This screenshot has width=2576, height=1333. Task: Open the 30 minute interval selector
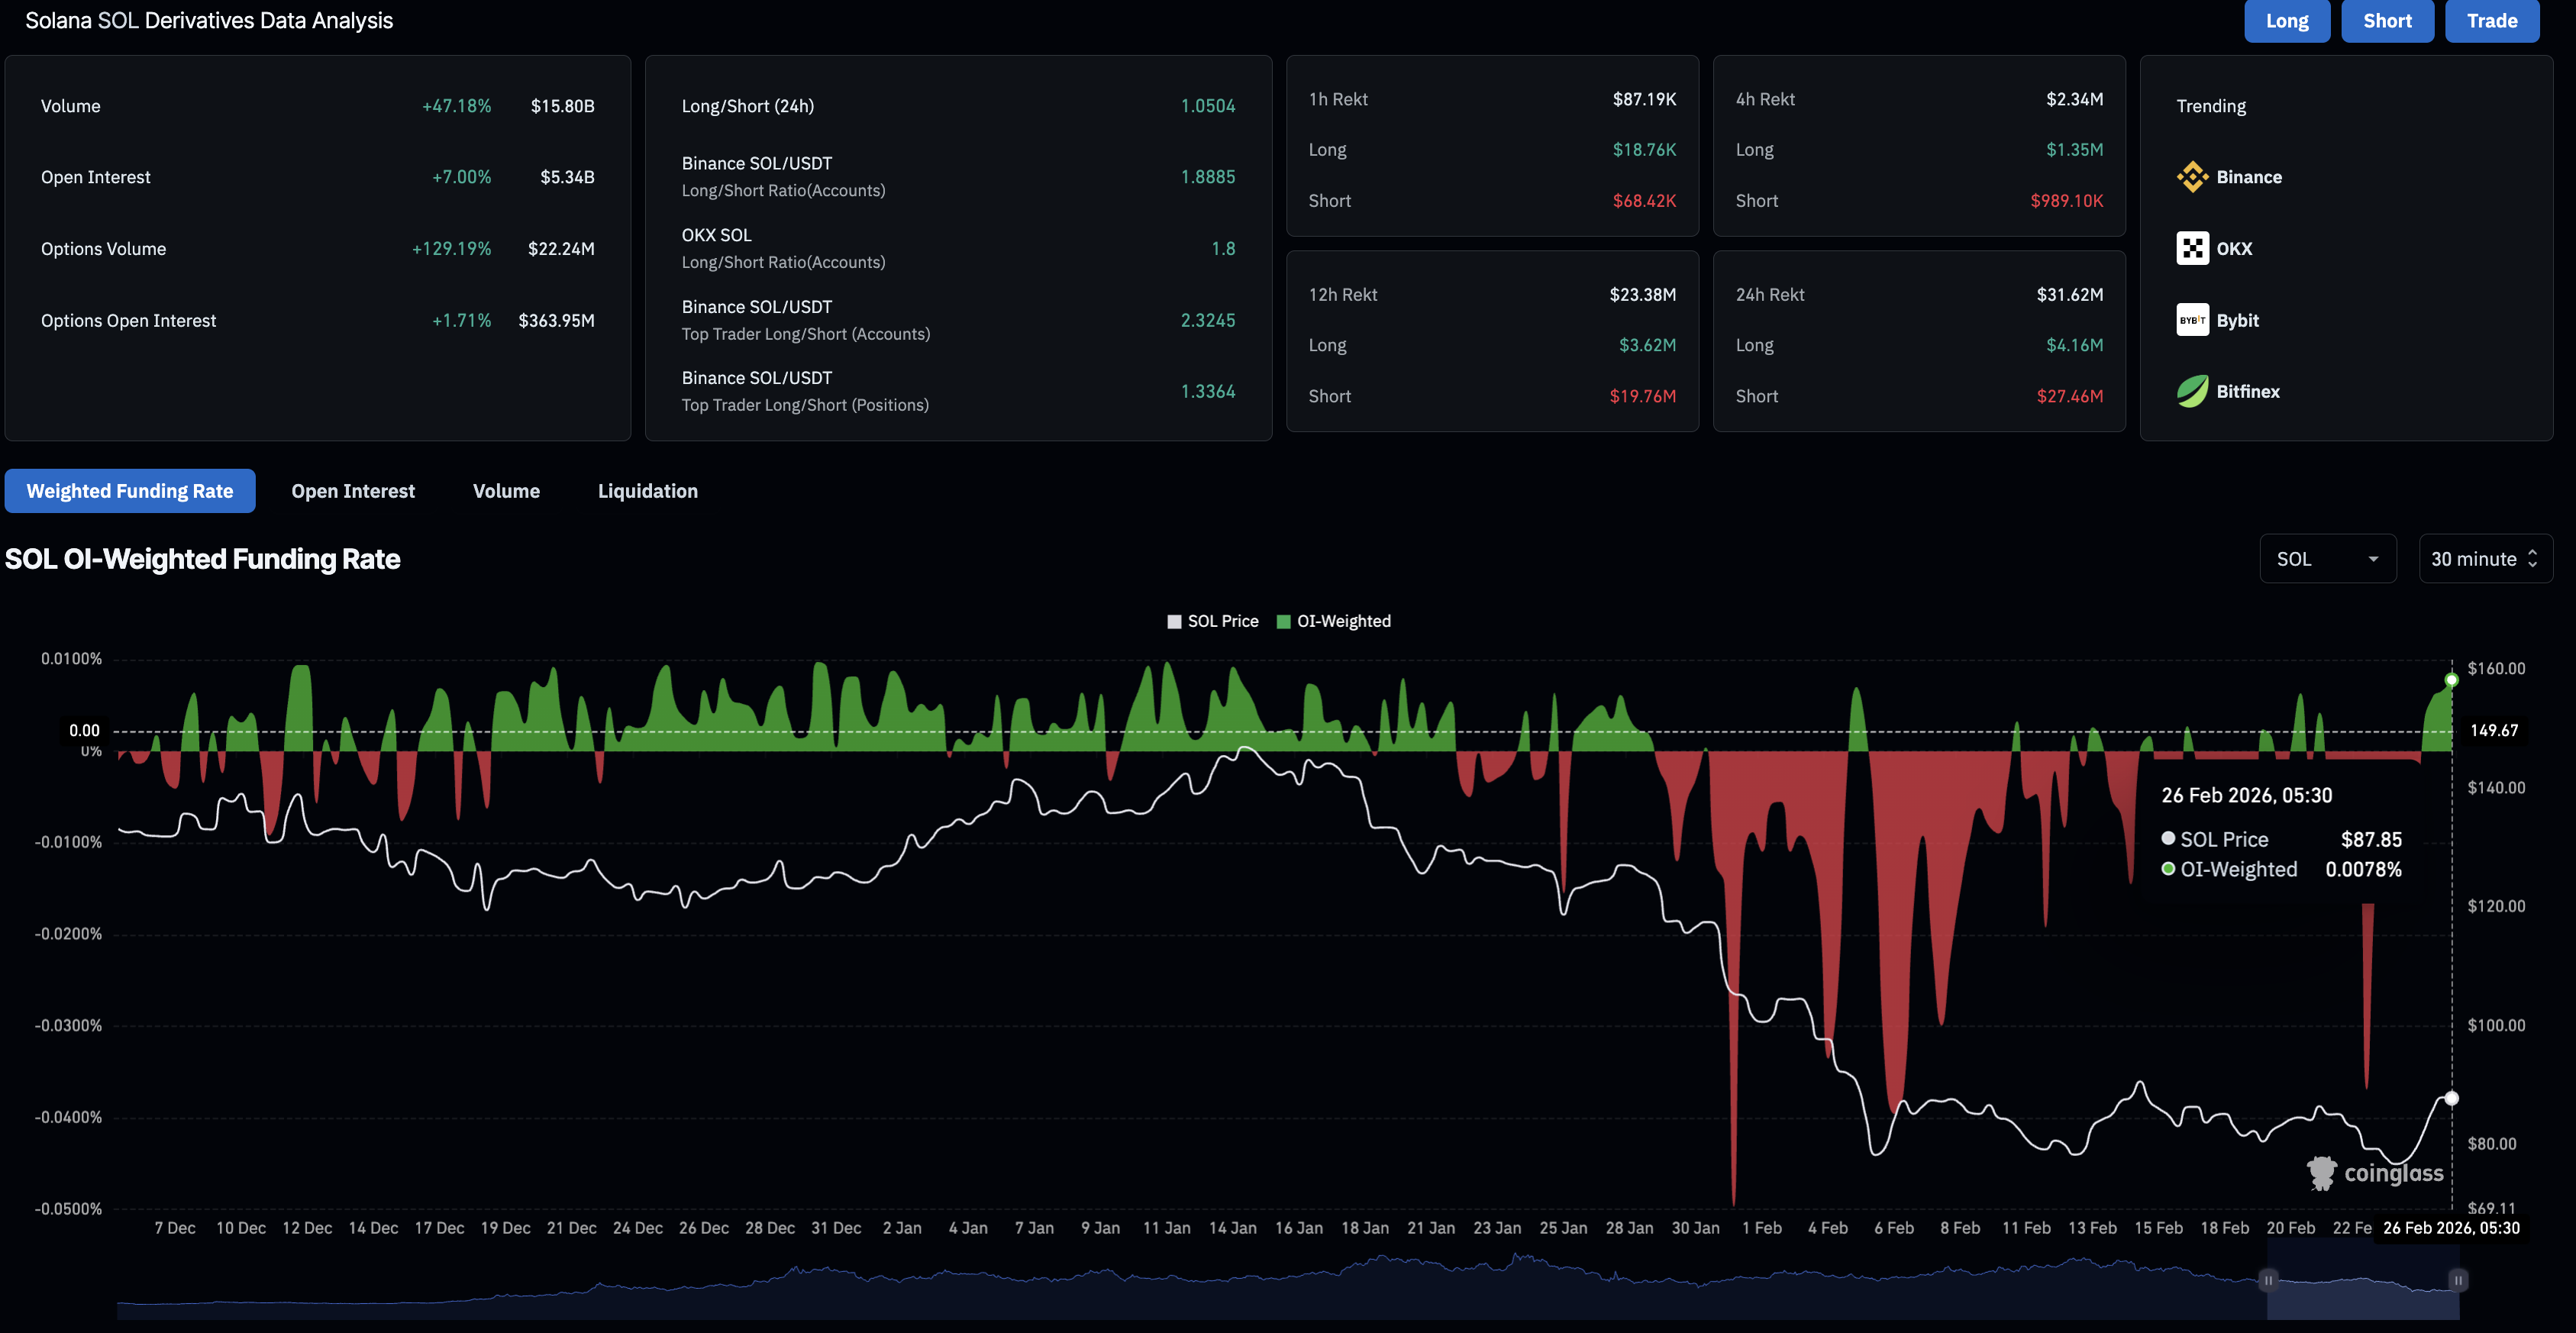2484,559
